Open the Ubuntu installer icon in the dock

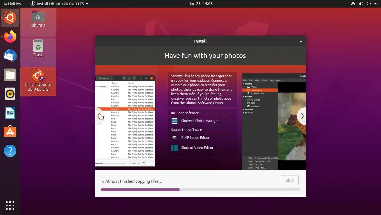10,18
